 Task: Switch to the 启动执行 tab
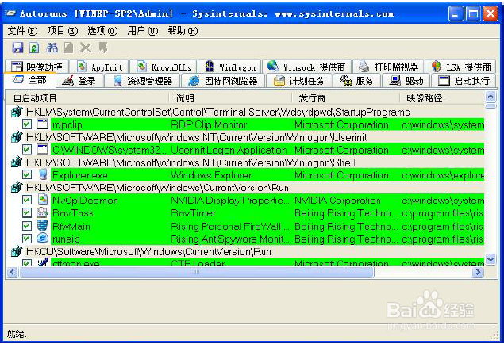pos(464,81)
